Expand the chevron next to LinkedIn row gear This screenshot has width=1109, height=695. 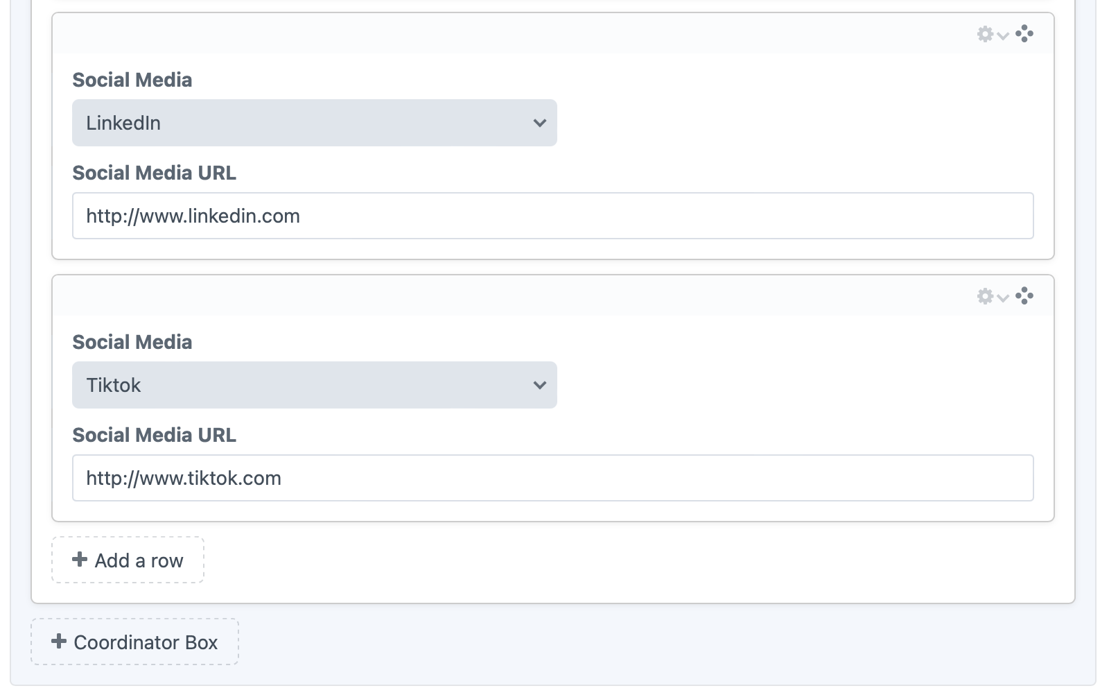(1003, 36)
